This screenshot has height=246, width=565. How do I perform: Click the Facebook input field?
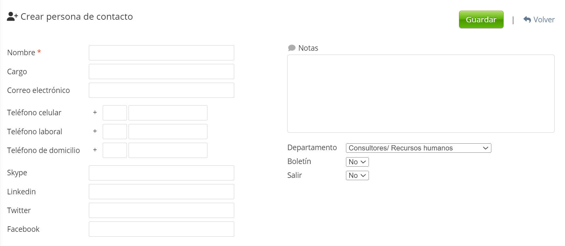pos(161,229)
